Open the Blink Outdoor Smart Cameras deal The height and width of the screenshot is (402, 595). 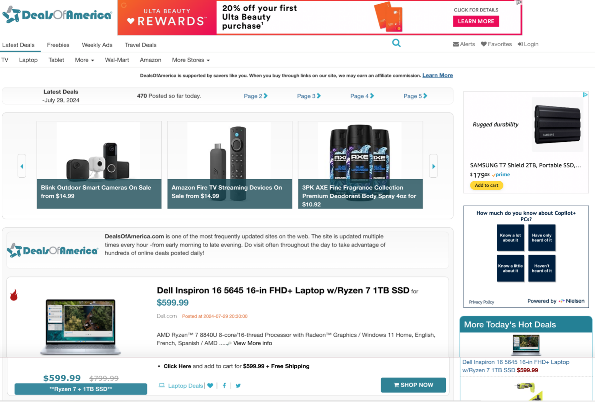point(99,165)
